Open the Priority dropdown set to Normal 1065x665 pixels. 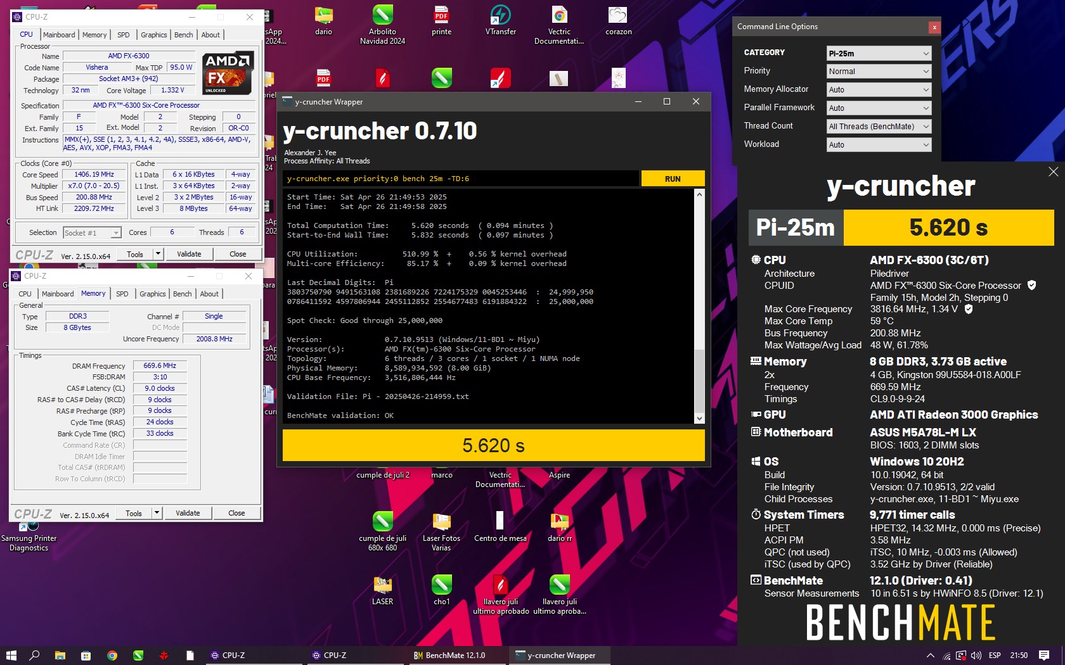[879, 72]
